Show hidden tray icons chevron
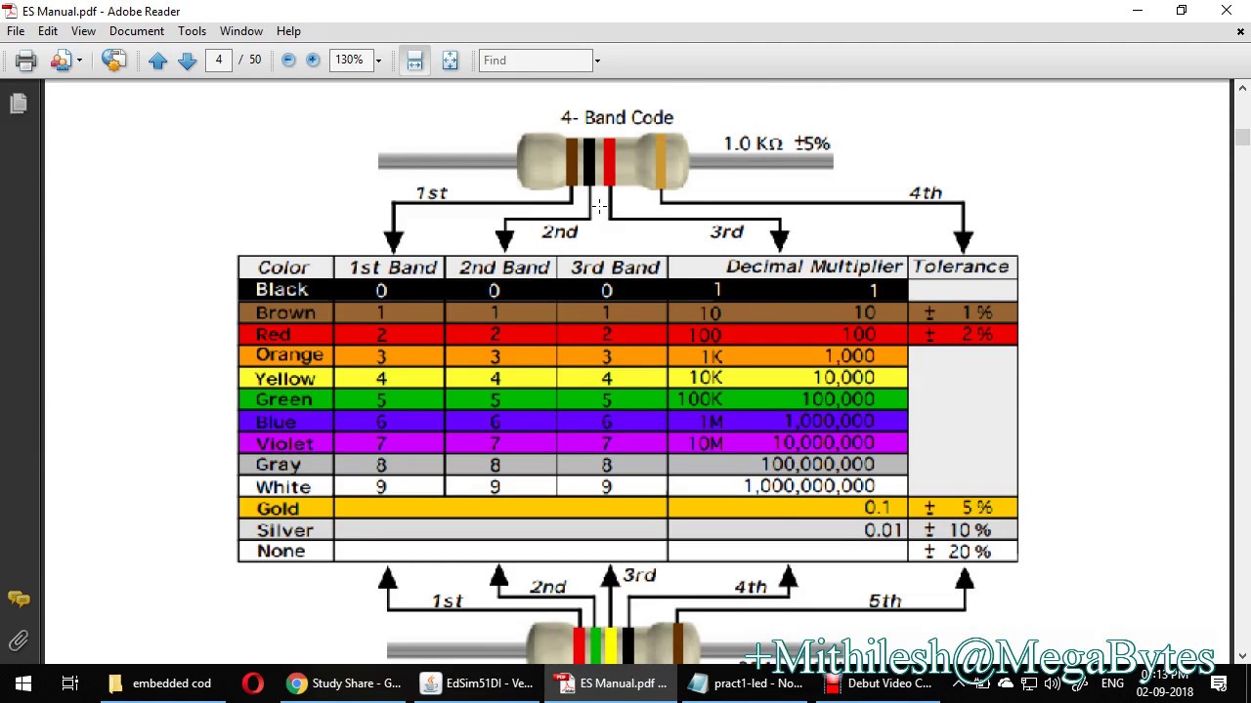Screen dimensions: 1251x703 (959, 683)
